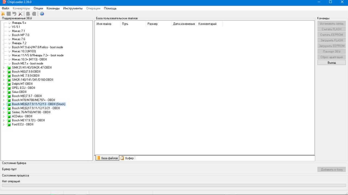Image resolution: width=348 pixels, height=195 pixels.
Task: Select Микас 10.3 (M103) in ECU list
Action: coord(24,51)
